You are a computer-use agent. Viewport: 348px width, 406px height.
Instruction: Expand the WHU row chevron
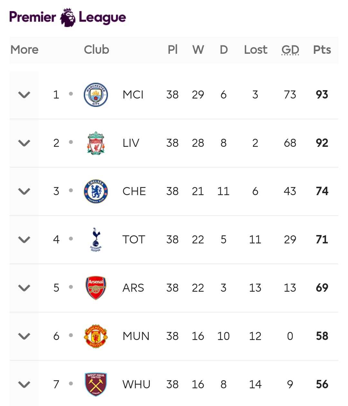point(24,384)
